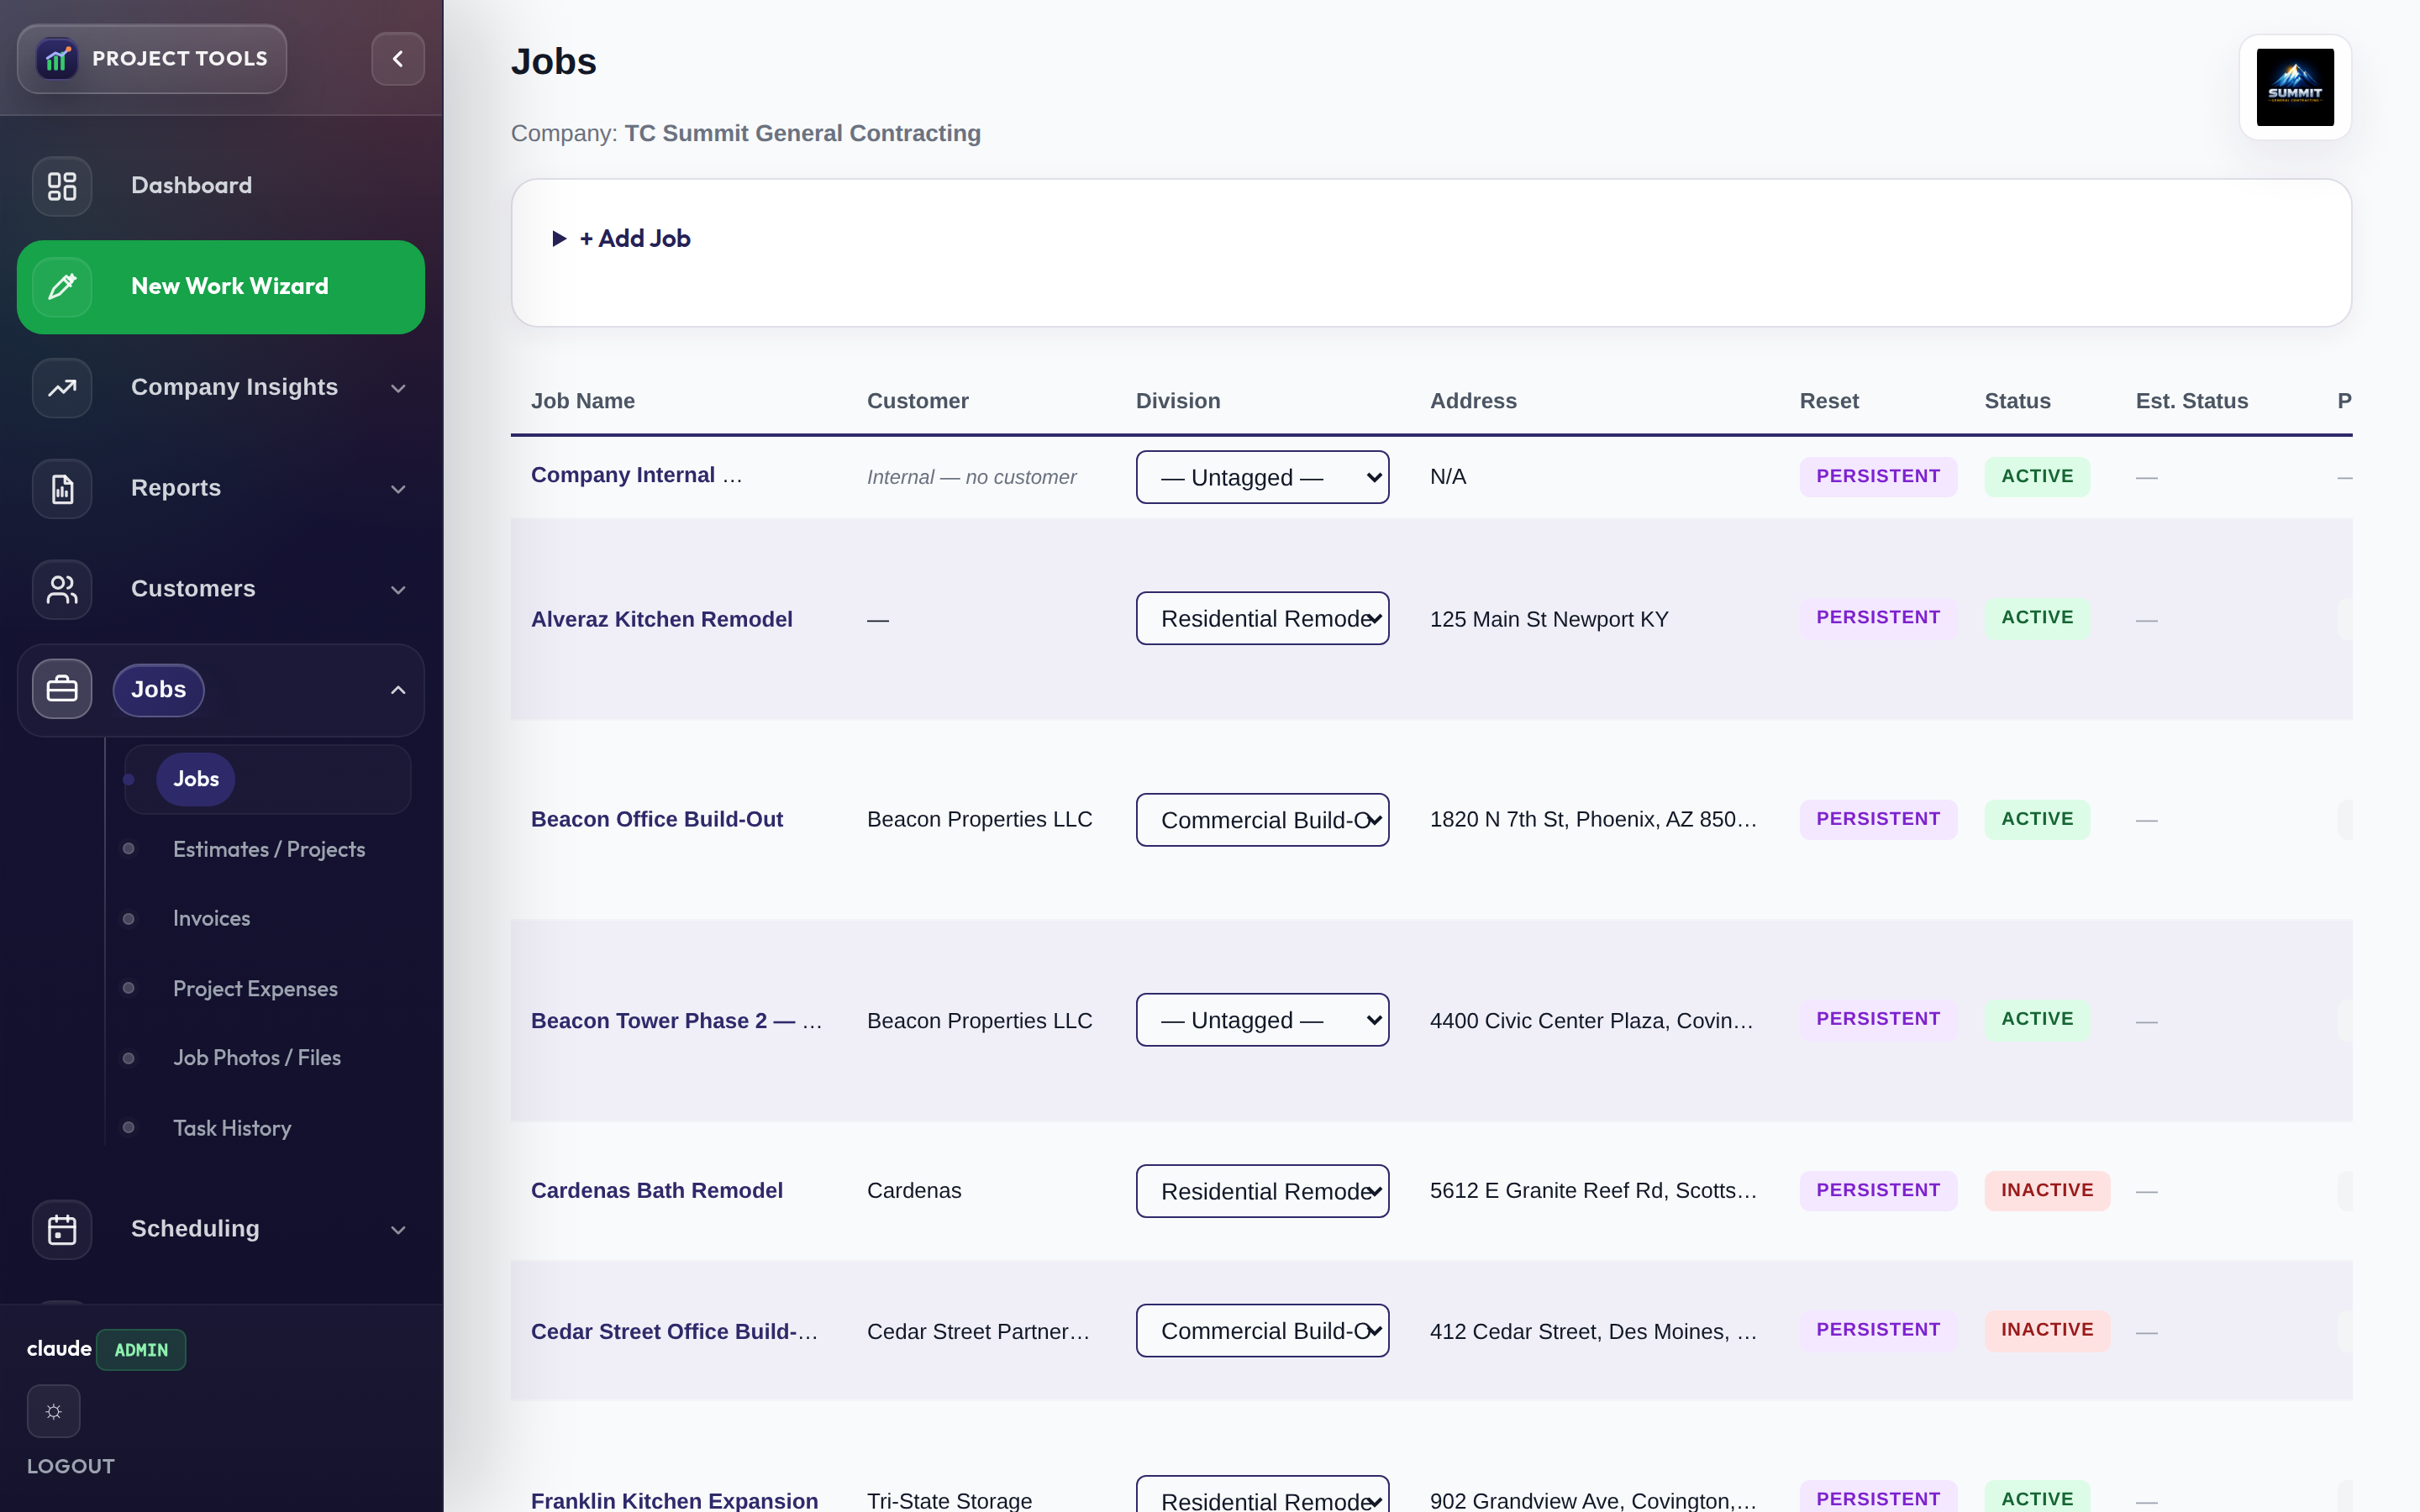
Task: Click the ADMIN badge
Action: 141,1350
